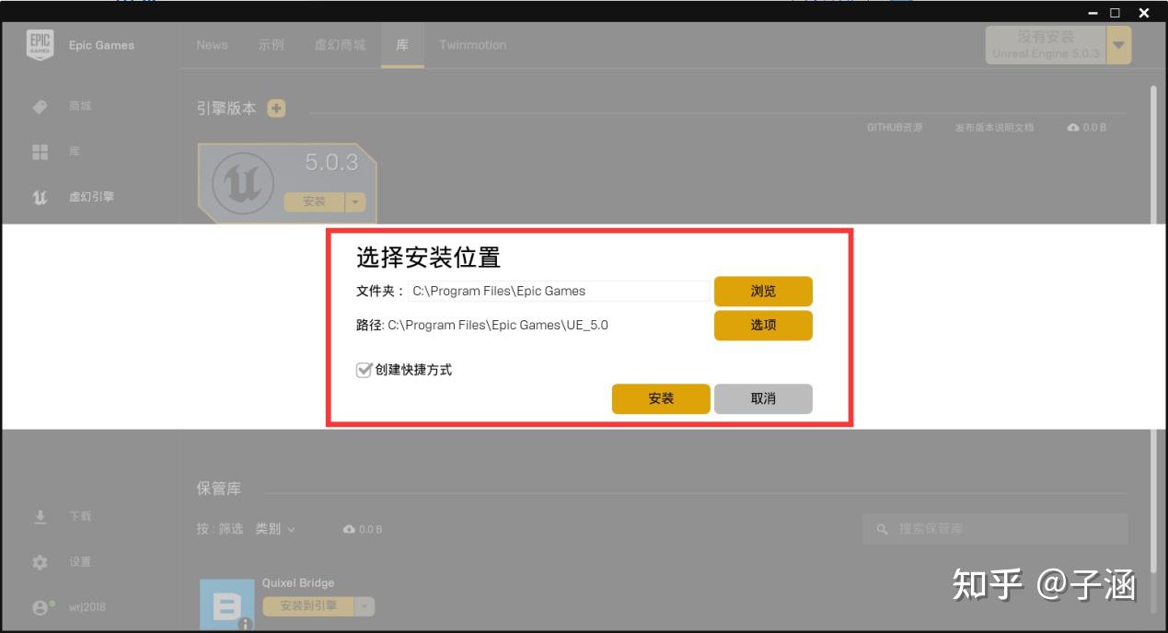Open the 设置 (Settings) gear icon
1168x633 pixels.
click(x=39, y=561)
